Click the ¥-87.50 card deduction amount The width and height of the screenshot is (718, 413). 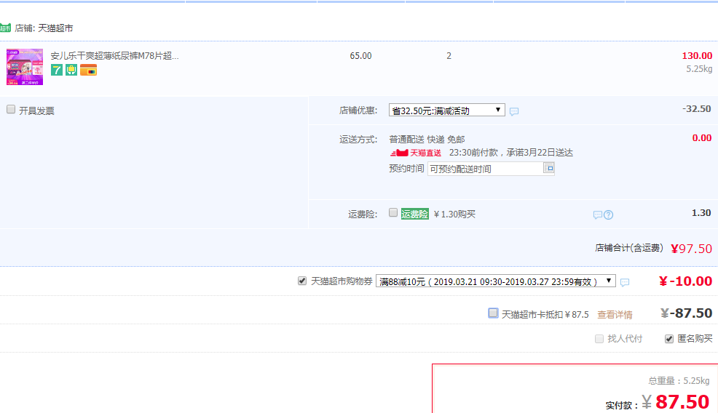687,313
